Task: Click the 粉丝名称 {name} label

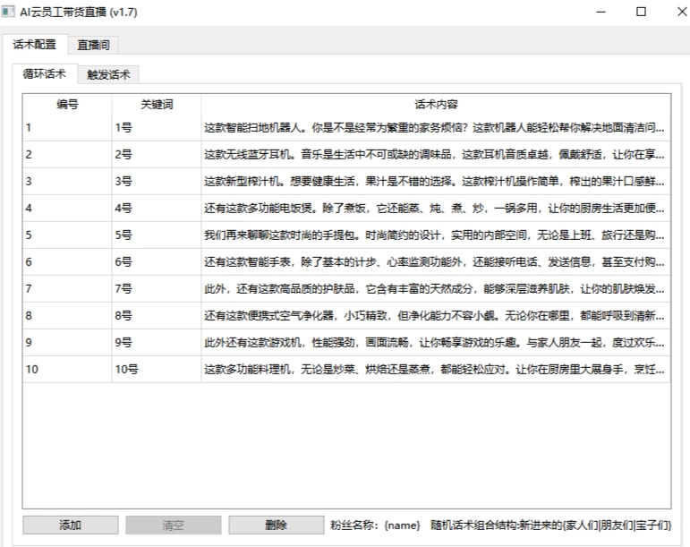Action: pyautogui.click(x=375, y=526)
